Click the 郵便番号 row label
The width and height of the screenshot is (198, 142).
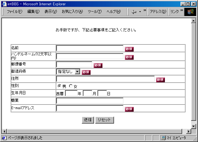click(18, 64)
